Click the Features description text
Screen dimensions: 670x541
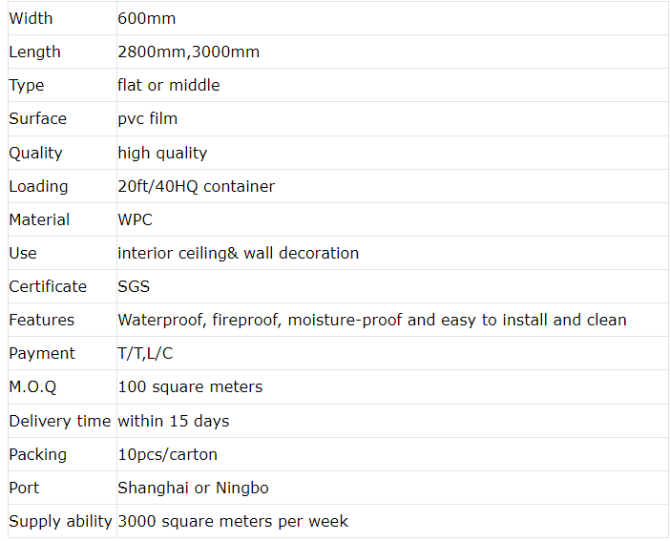372,320
